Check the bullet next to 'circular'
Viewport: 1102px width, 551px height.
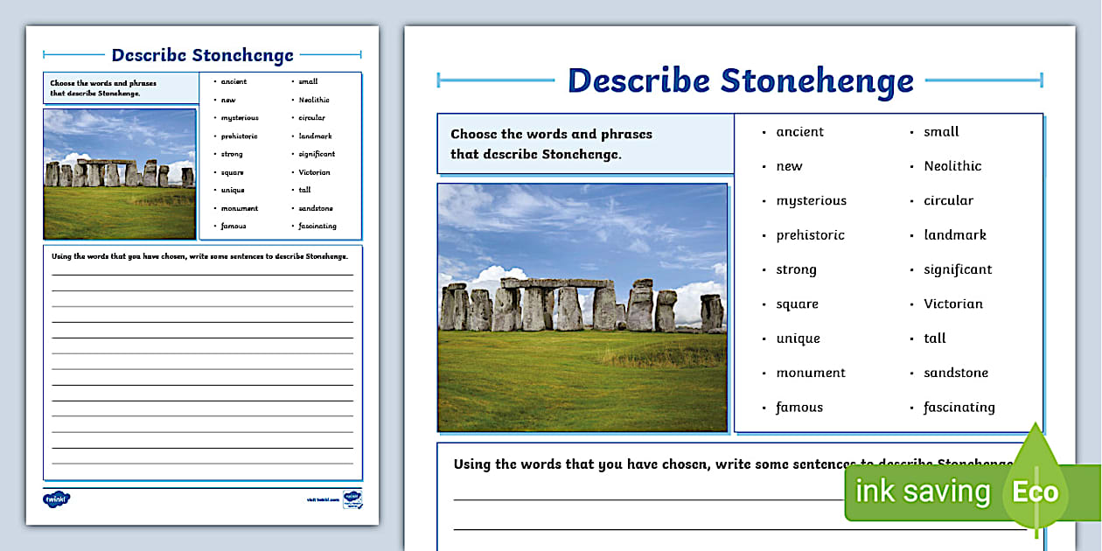(x=912, y=200)
